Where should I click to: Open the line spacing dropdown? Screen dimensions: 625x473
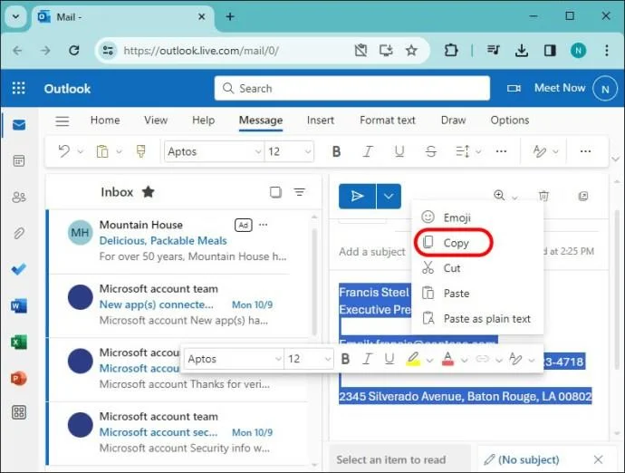tap(479, 151)
